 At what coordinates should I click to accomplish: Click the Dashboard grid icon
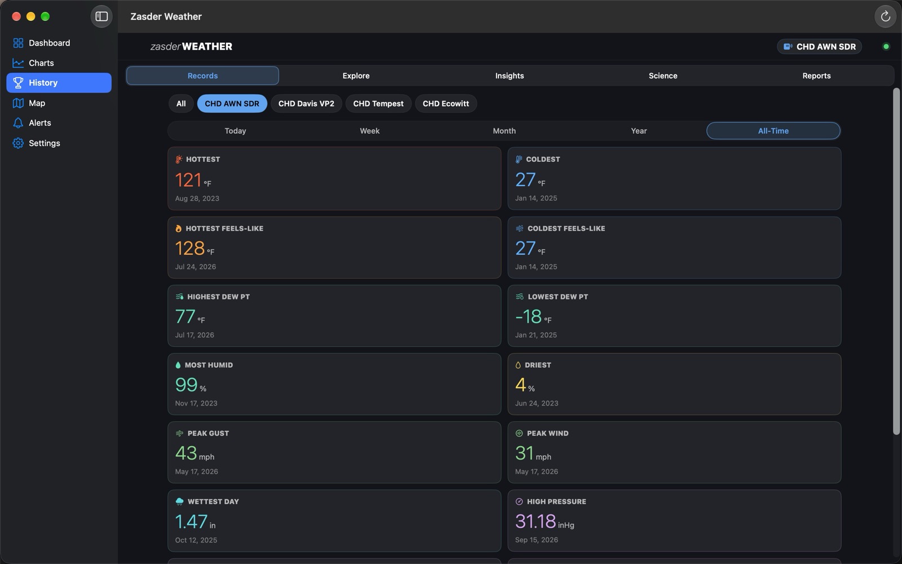pos(18,43)
